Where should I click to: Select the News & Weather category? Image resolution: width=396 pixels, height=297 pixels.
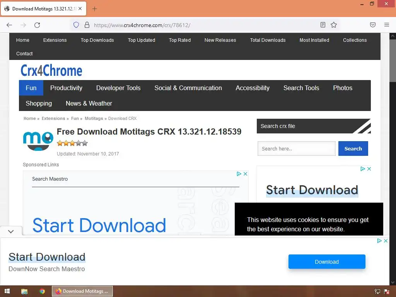coord(89,103)
